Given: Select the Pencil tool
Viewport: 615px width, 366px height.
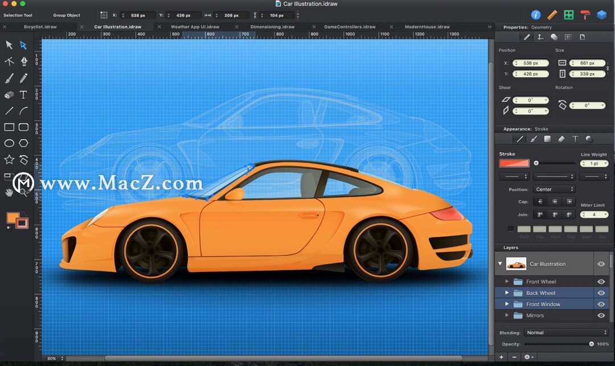Looking at the screenshot, I should click(23, 78).
